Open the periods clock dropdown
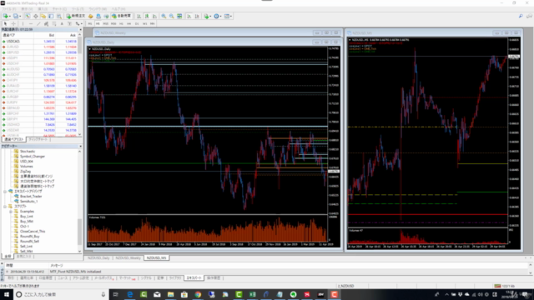This screenshot has width=534, height=300. tap(217, 16)
